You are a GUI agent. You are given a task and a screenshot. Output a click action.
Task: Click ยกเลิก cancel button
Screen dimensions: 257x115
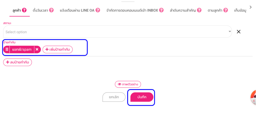(x=114, y=97)
